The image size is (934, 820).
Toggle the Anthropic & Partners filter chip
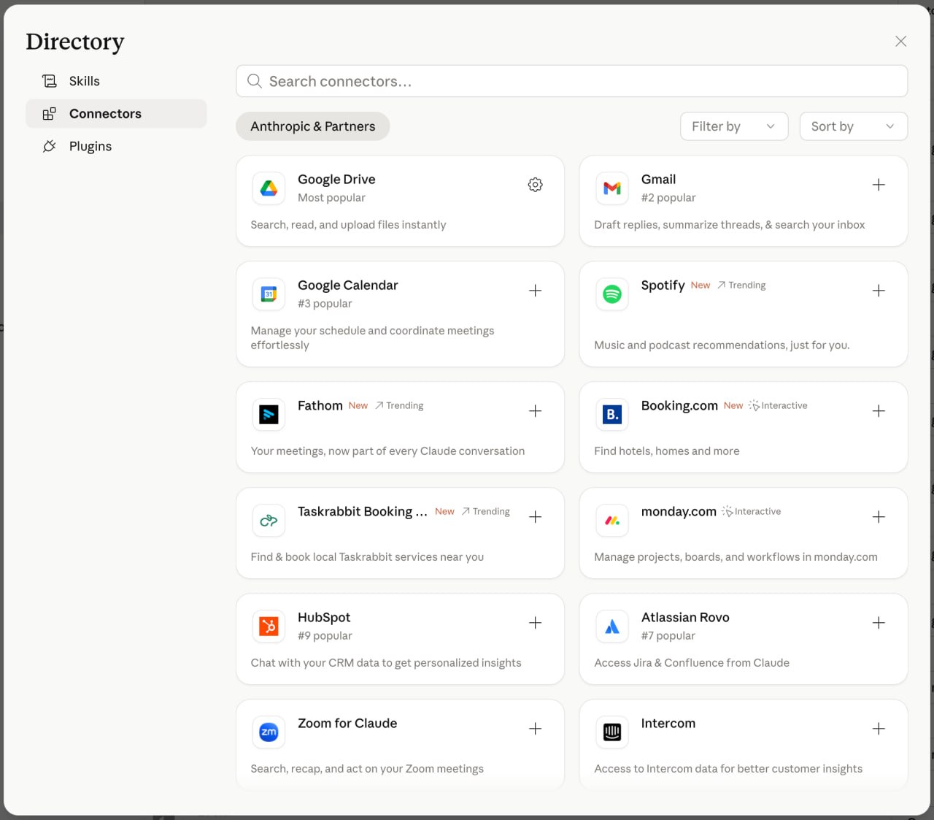point(312,126)
